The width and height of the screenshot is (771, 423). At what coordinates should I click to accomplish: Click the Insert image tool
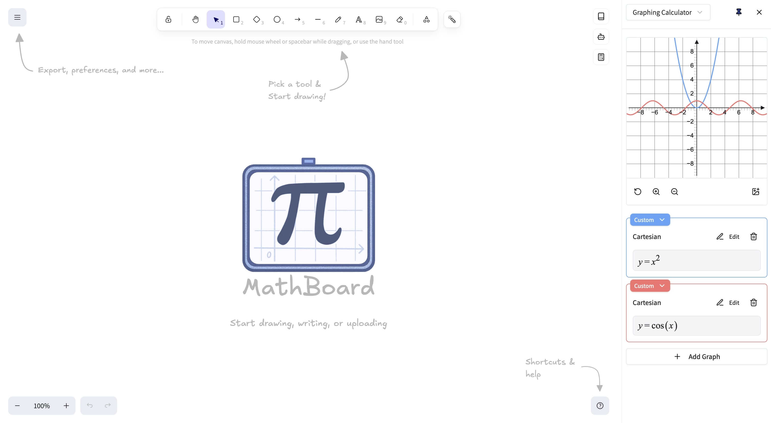pyautogui.click(x=379, y=19)
